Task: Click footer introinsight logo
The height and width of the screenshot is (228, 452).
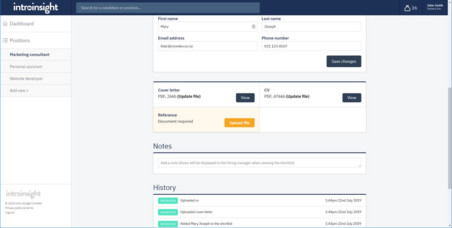Action: [x=23, y=194]
